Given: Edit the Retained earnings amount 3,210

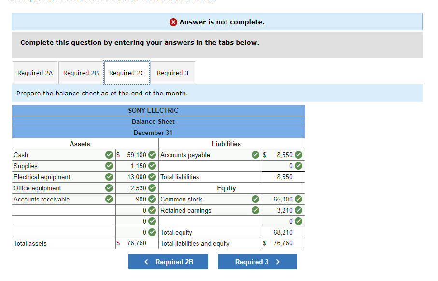Looking at the screenshot, I should click(283, 210).
